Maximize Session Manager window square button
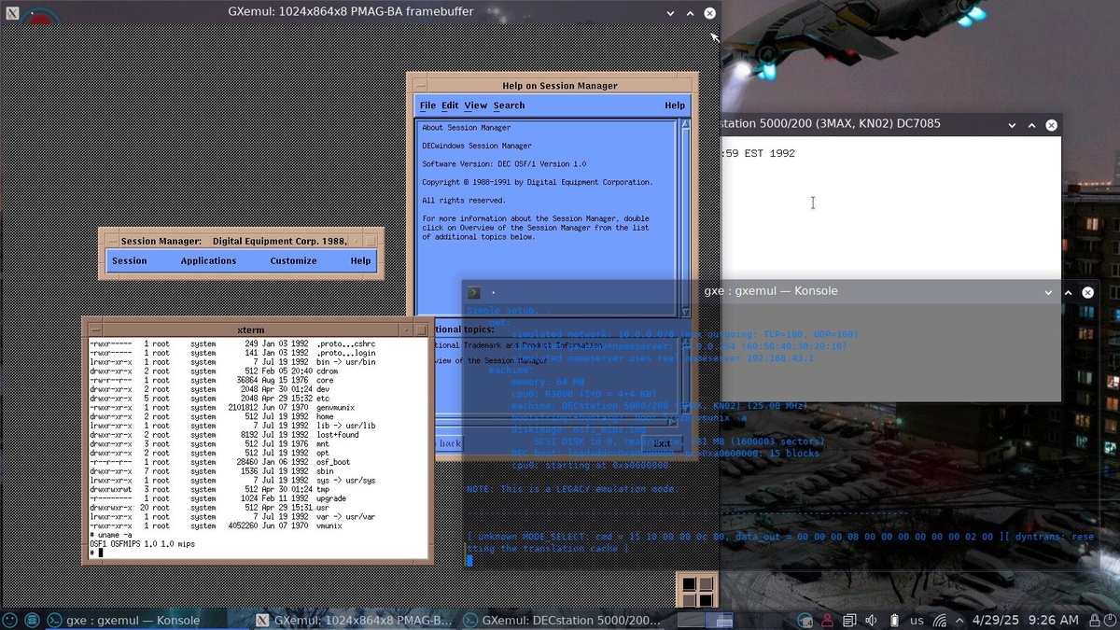Screen dimensions: 1120x630 tap(371, 241)
